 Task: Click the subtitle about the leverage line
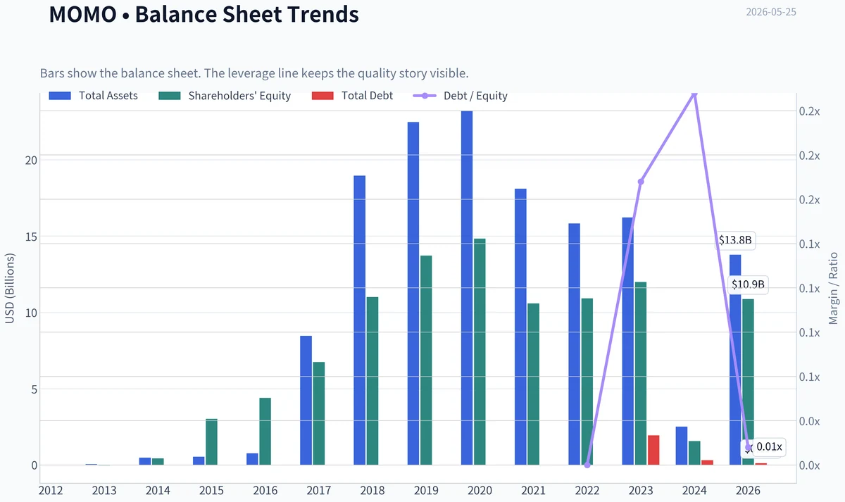coord(254,73)
